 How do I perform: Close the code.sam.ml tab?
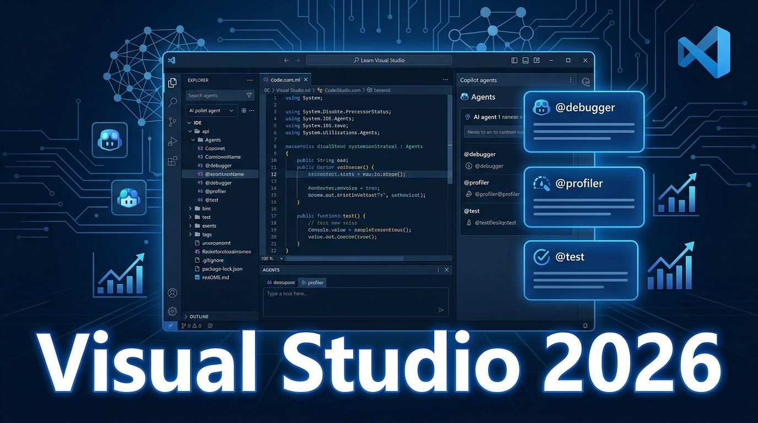coord(306,80)
